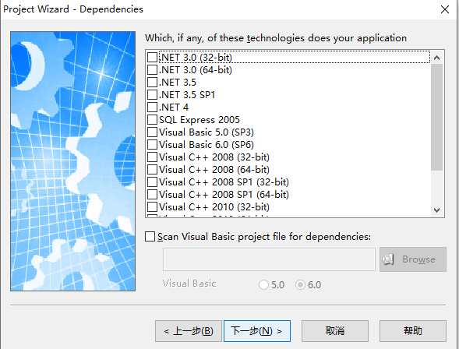
Task: Tick the Visual C++ 2008 (32-bit) checkbox
Action: click(x=152, y=157)
